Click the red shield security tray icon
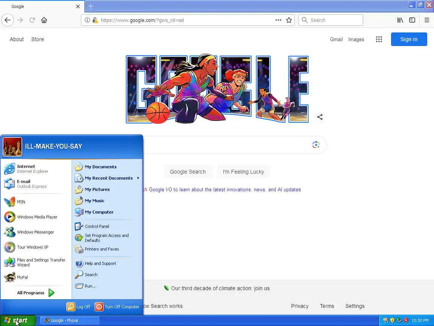 [x=406, y=320]
